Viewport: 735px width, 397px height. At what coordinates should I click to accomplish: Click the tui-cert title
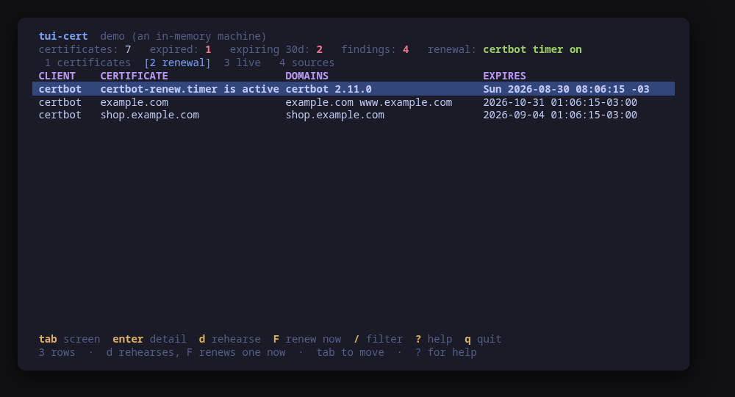click(x=62, y=36)
